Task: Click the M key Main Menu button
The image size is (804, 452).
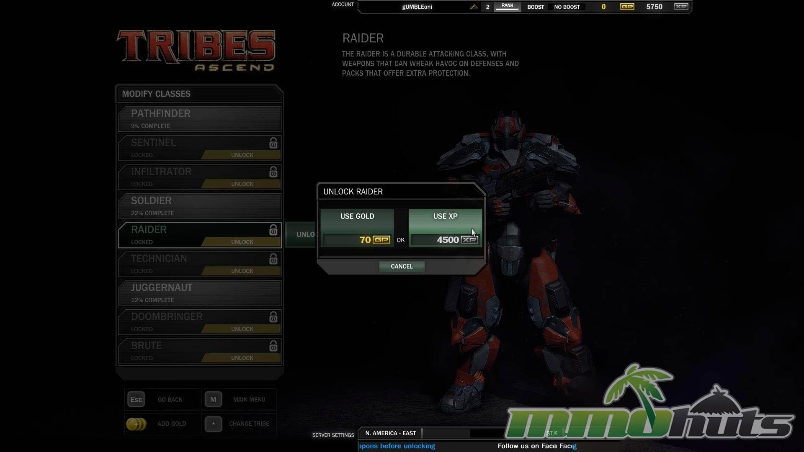Action: pyautogui.click(x=213, y=400)
